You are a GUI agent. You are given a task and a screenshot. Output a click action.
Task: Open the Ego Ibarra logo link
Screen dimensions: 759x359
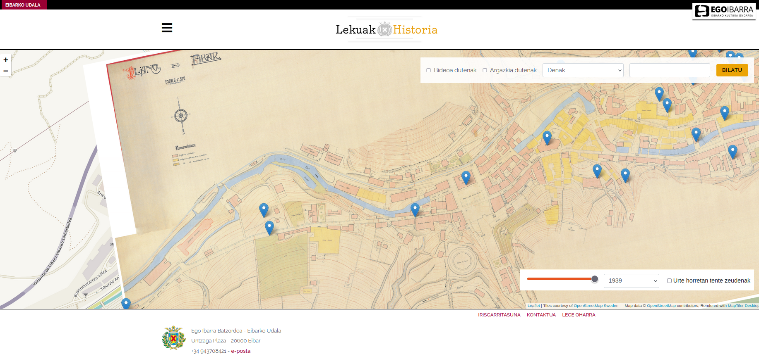coord(724,11)
